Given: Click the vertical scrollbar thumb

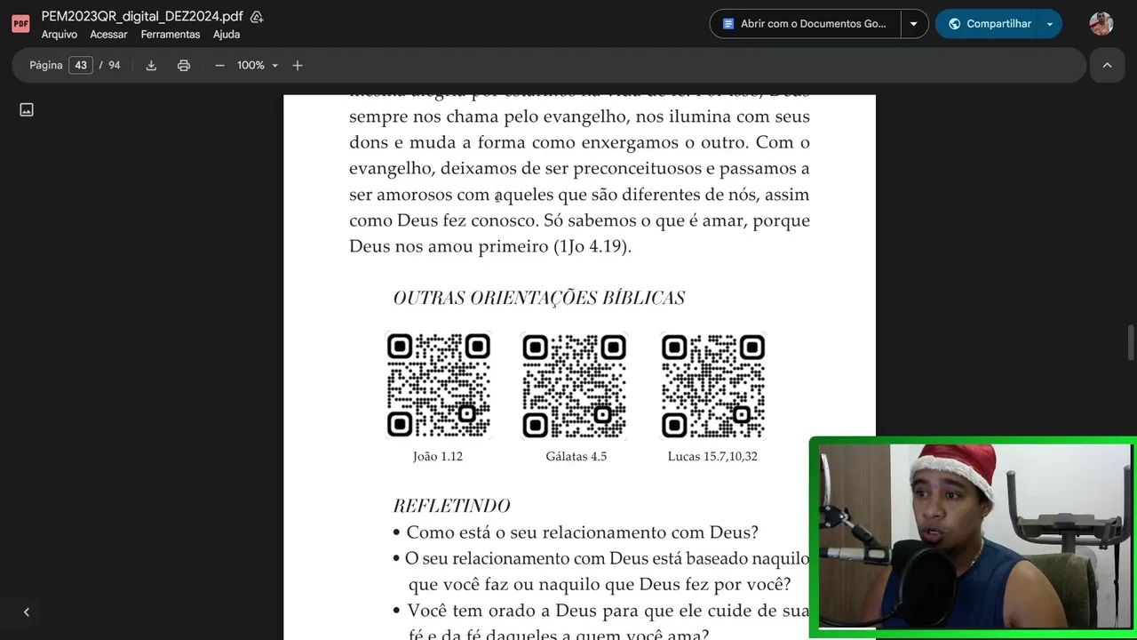Looking at the screenshot, I should point(1131,342).
